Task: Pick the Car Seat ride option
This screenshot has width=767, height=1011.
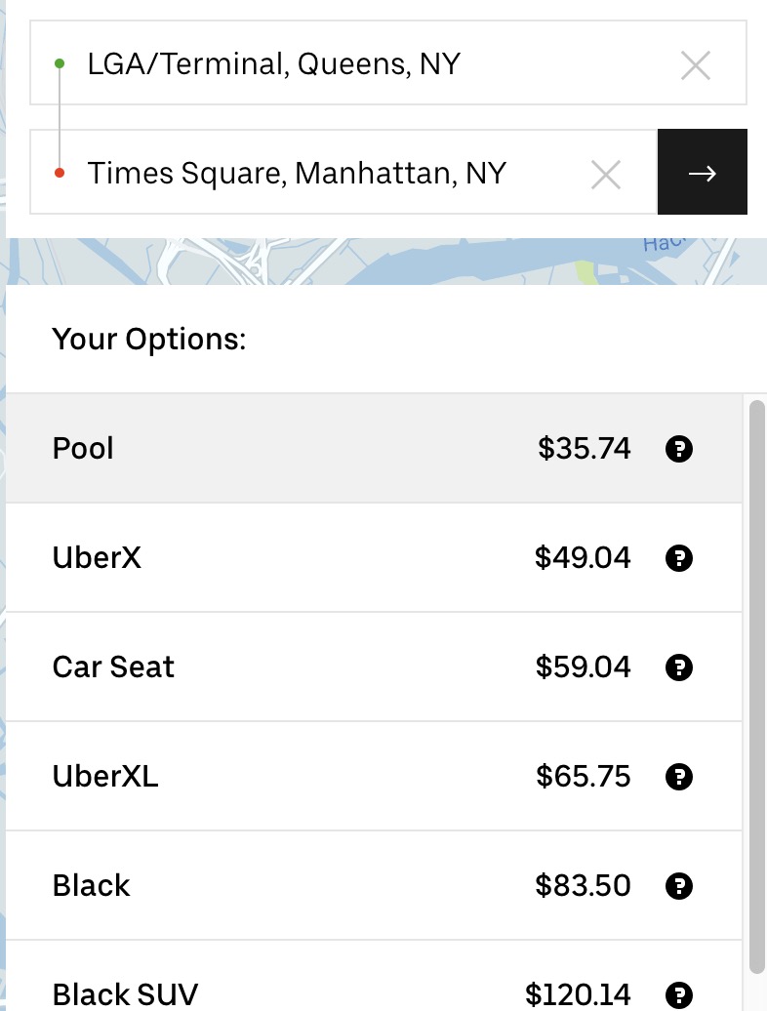Action: [293, 667]
